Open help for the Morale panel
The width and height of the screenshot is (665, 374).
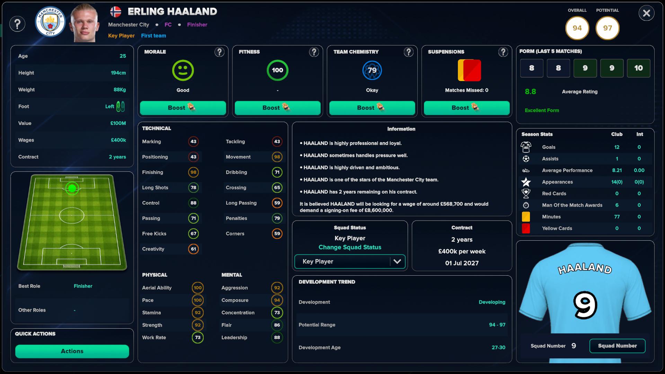point(219,52)
